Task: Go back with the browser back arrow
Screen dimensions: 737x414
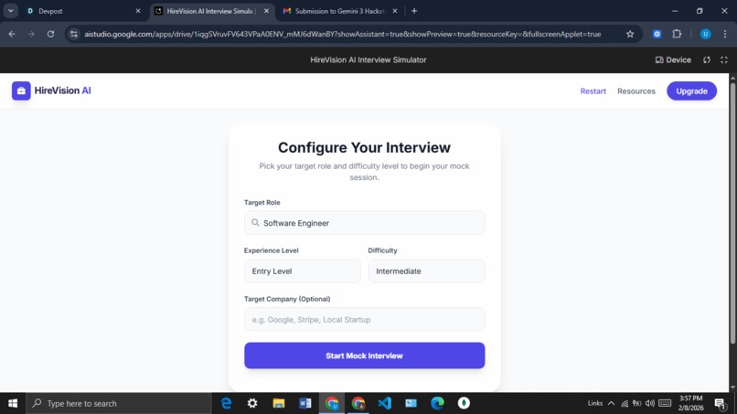Action: click(x=12, y=34)
